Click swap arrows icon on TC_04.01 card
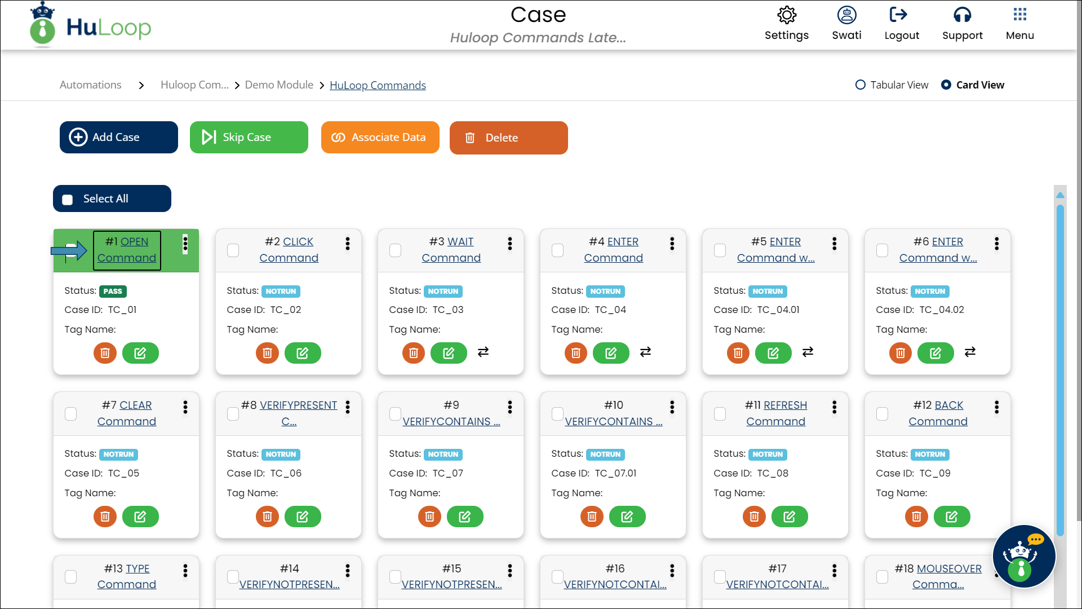 coord(808,352)
